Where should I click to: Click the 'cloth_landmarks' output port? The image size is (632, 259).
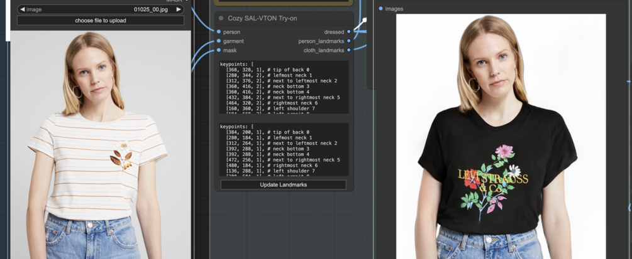coord(348,50)
